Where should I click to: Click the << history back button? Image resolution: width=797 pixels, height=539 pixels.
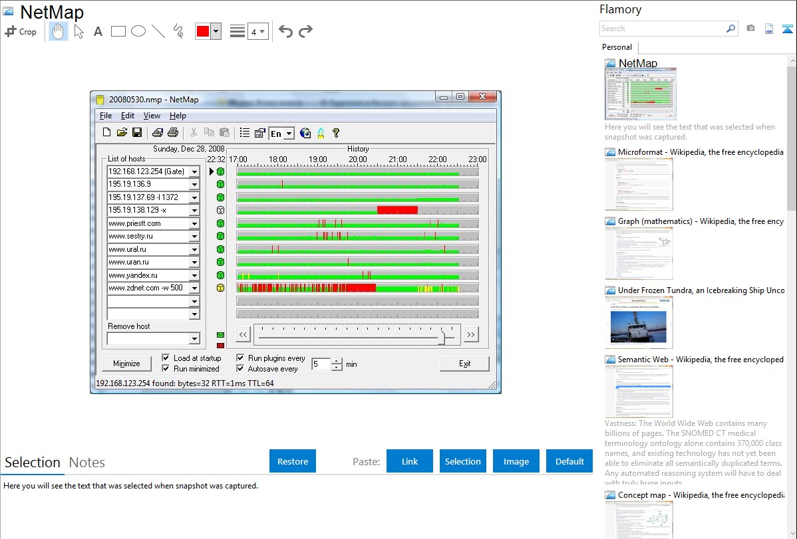tap(243, 334)
